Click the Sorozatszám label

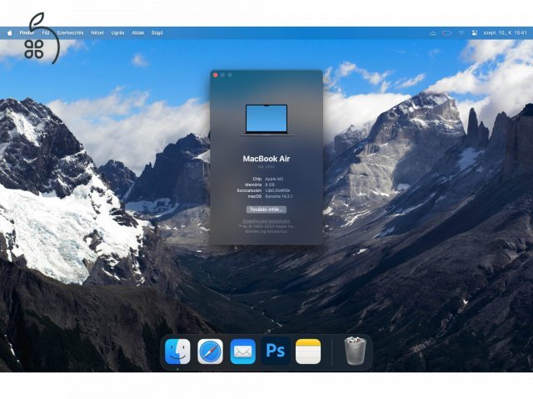[249, 190]
